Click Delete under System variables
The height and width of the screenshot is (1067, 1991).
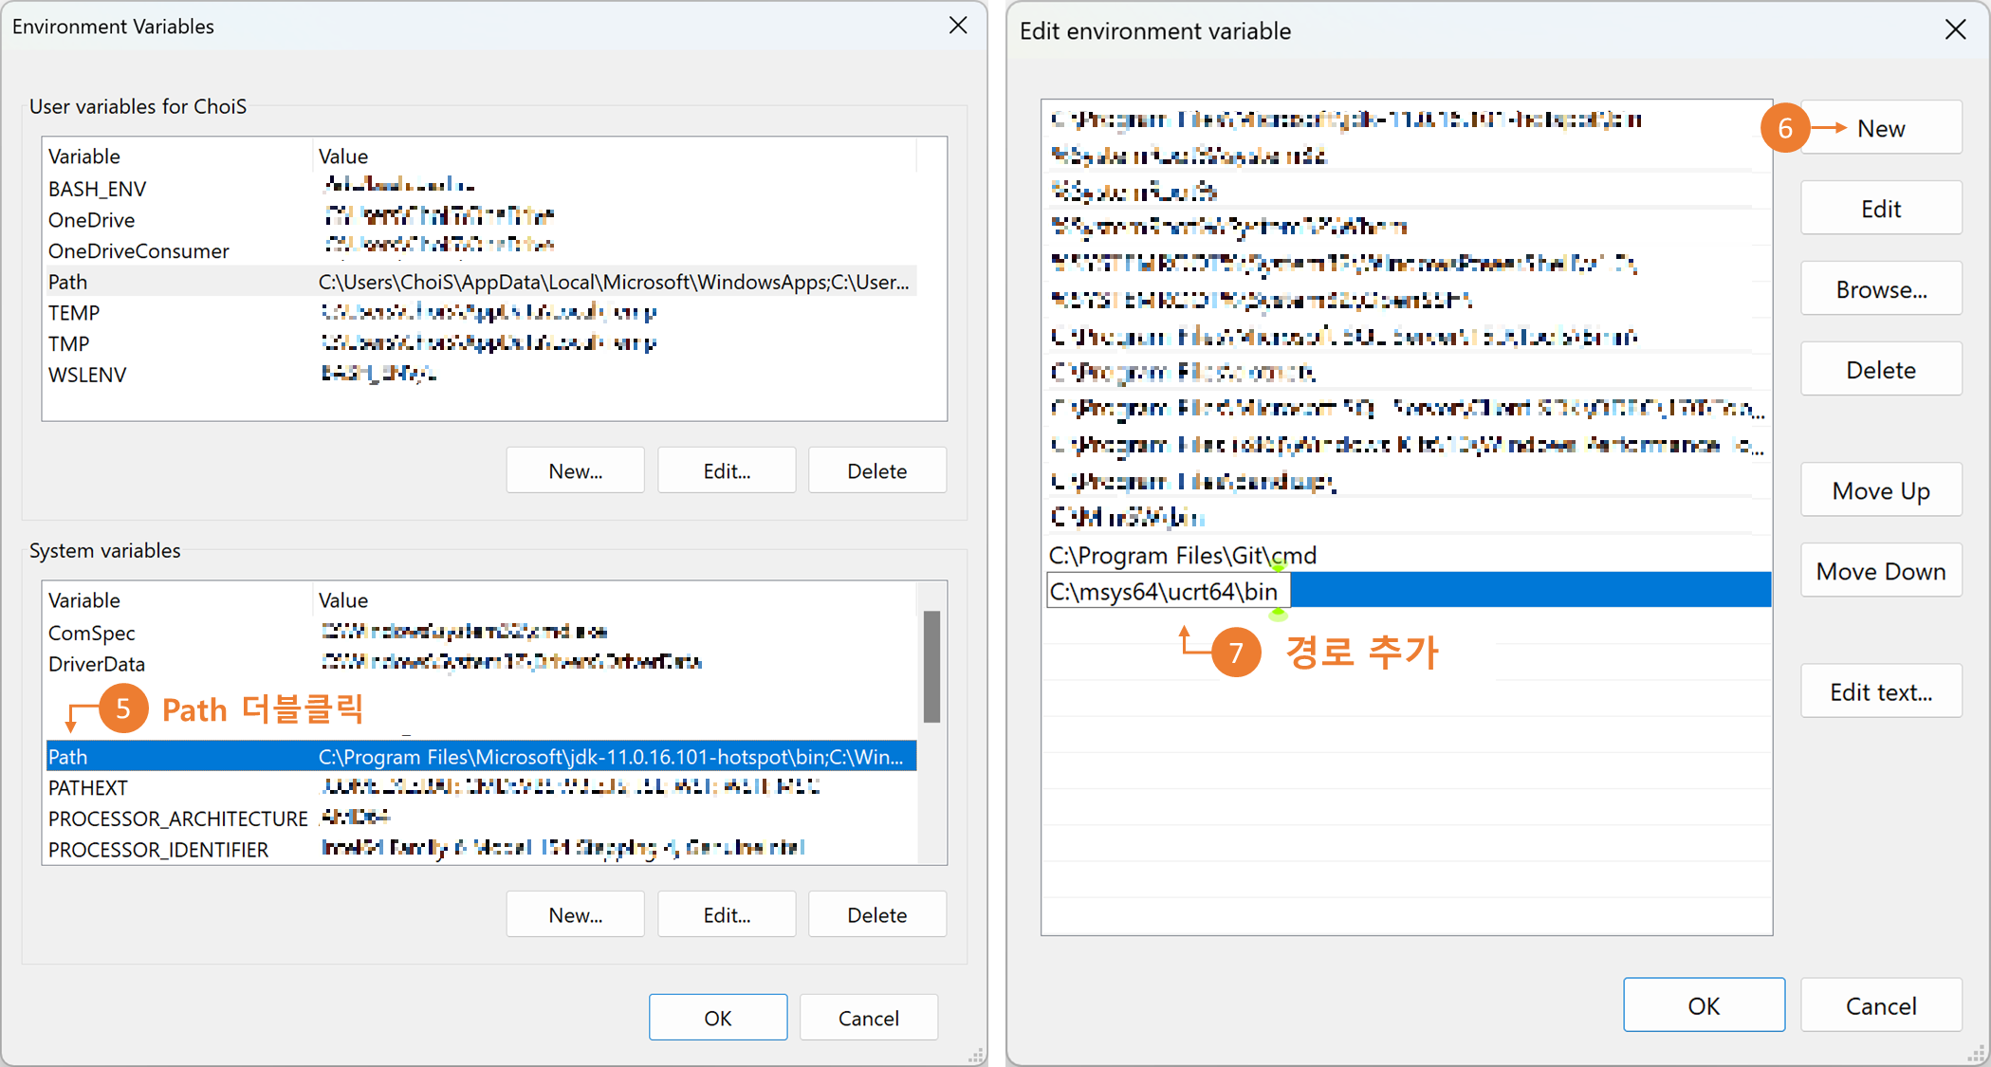(876, 914)
